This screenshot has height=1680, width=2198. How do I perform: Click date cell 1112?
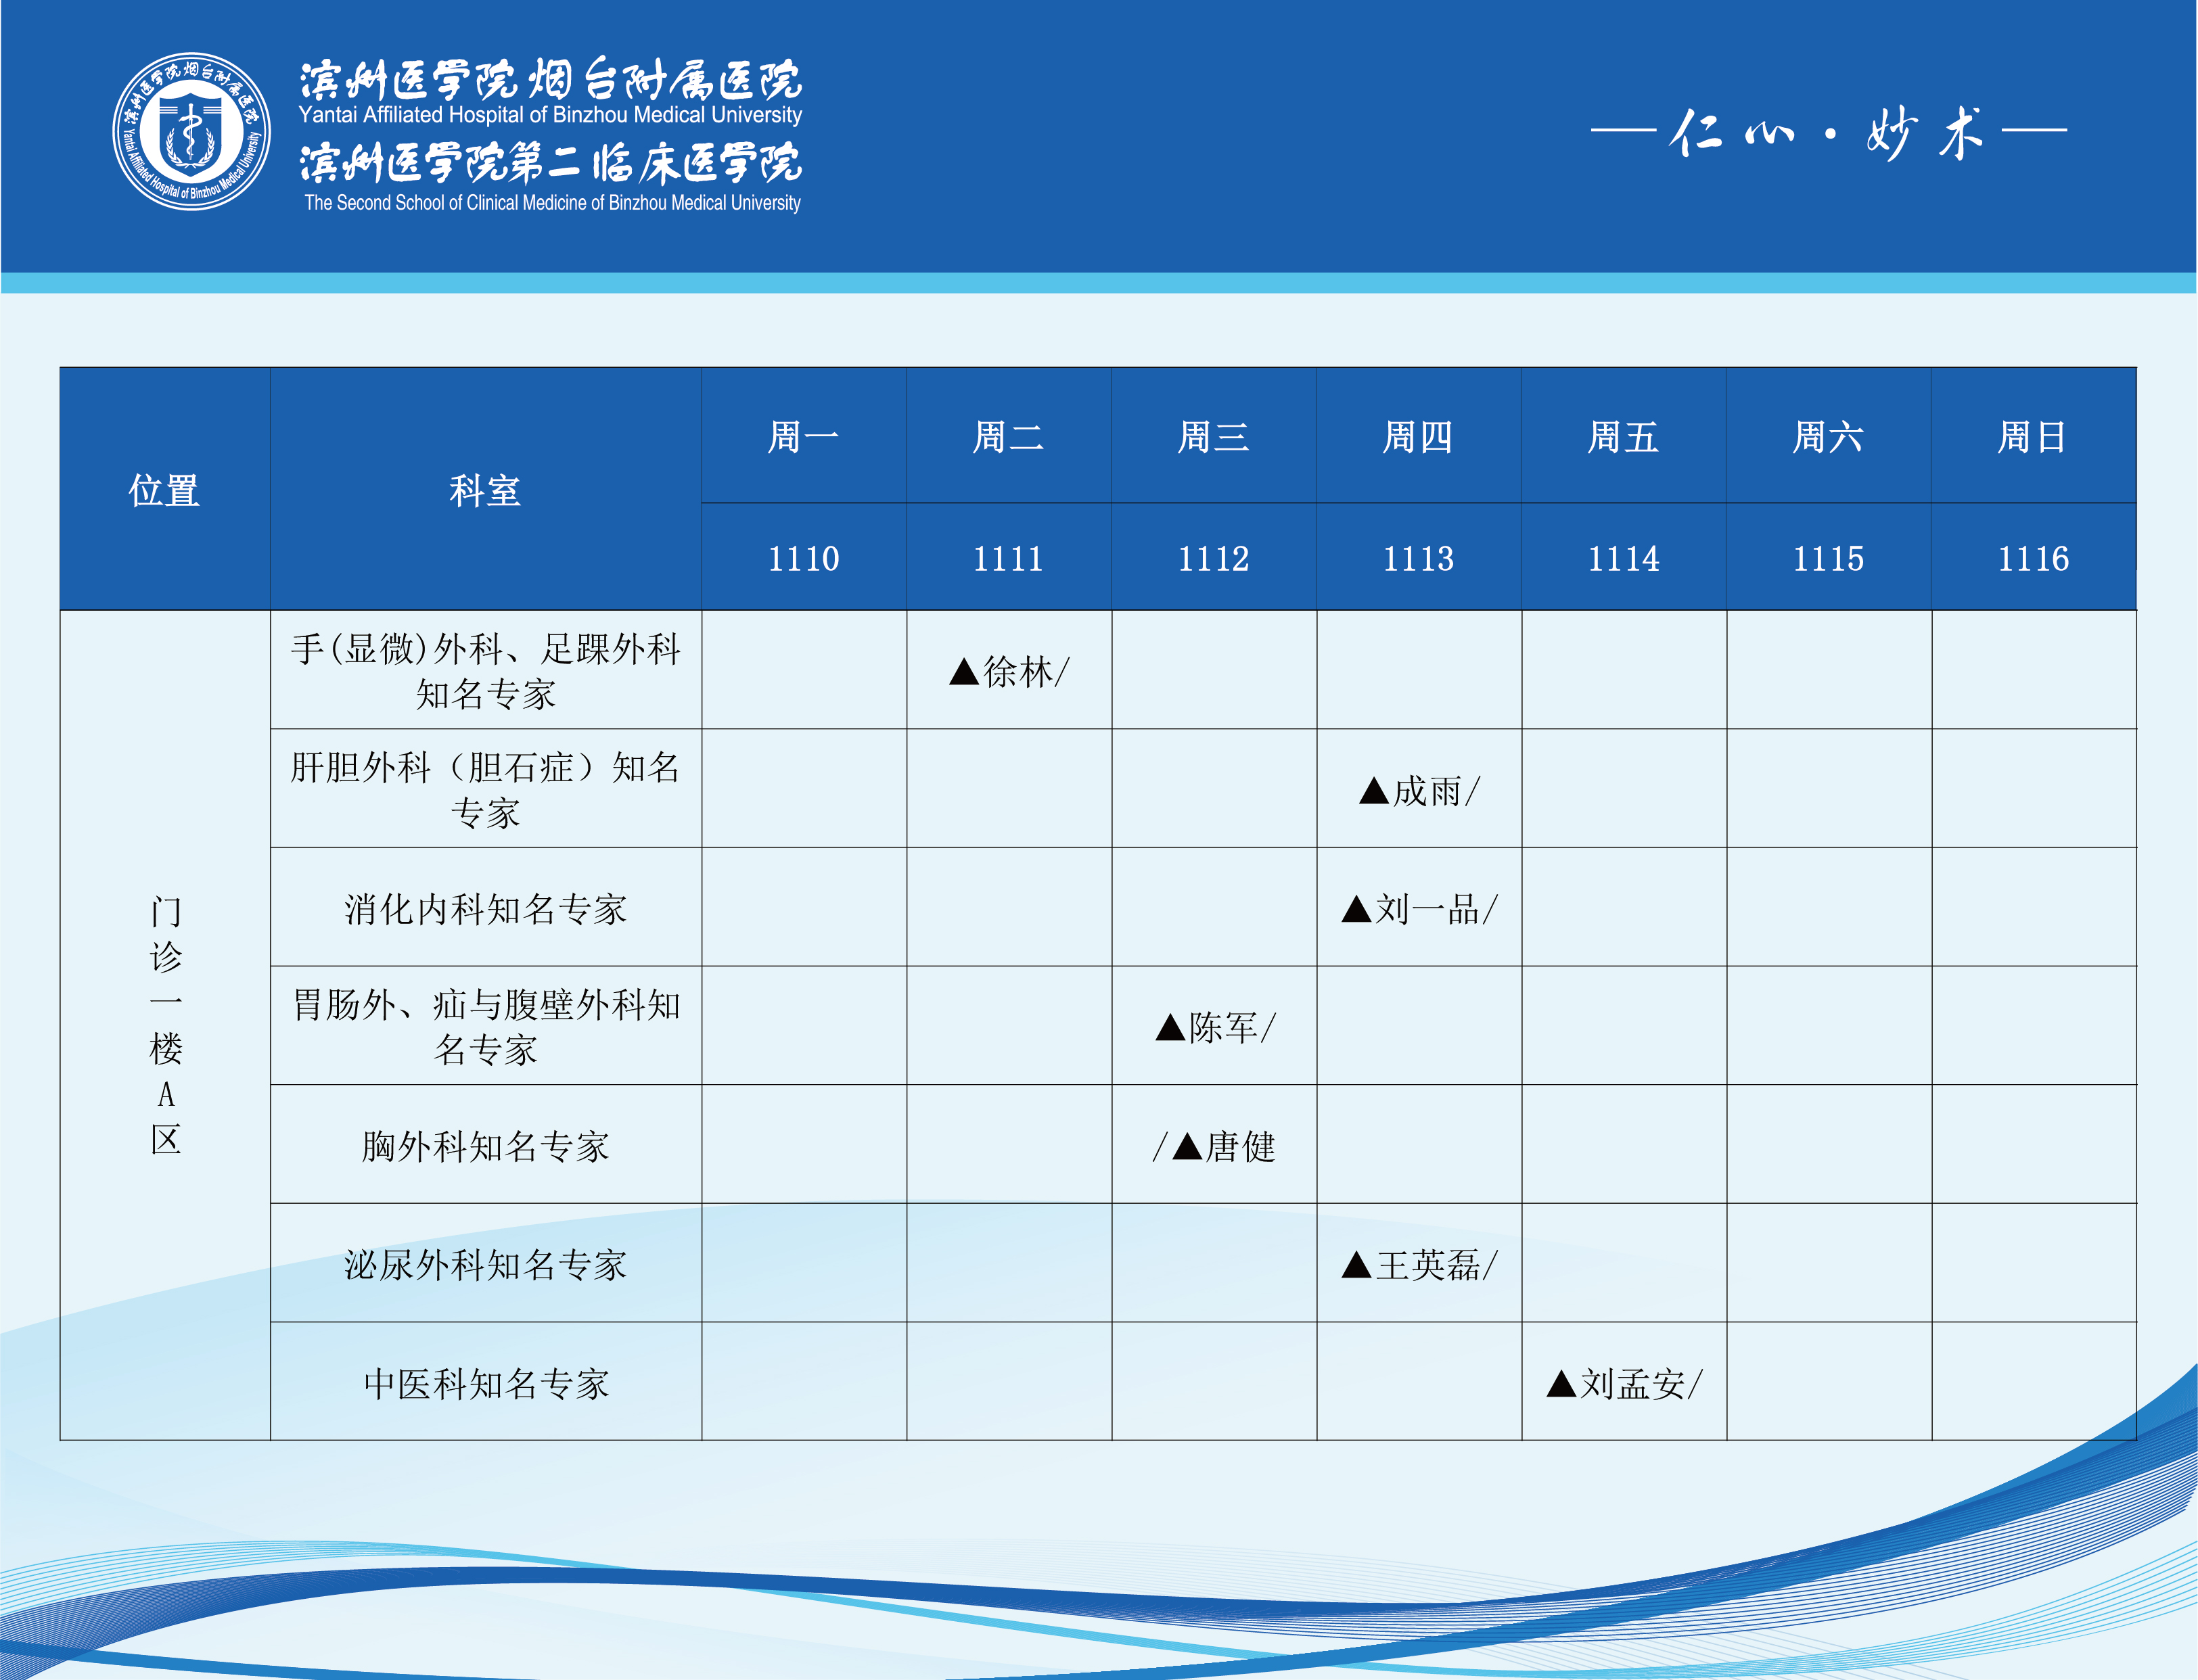pyautogui.click(x=1213, y=558)
